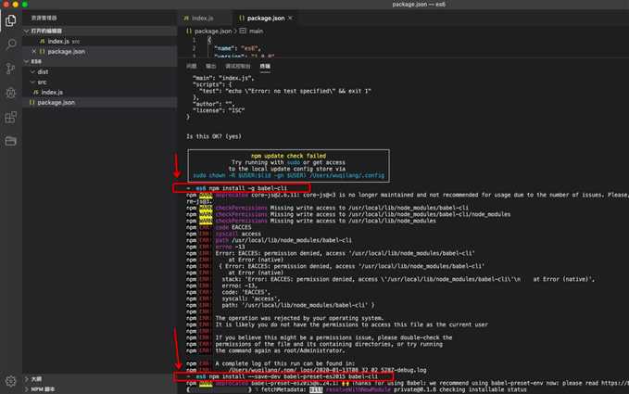Screen dimensions: 629x394
Task: Click the debug.log path in the terminal
Action: coord(327,370)
